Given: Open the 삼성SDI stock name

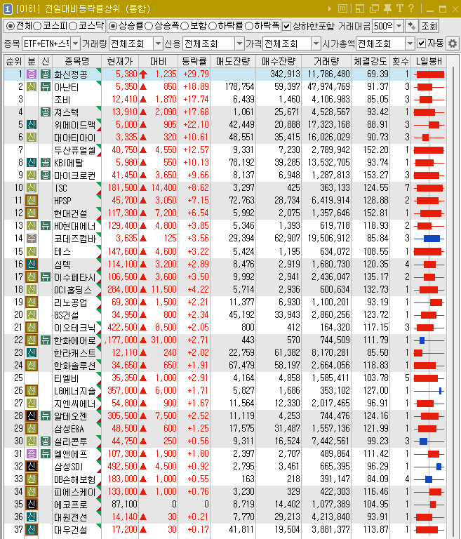Looking at the screenshot, I should (x=68, y=467).
